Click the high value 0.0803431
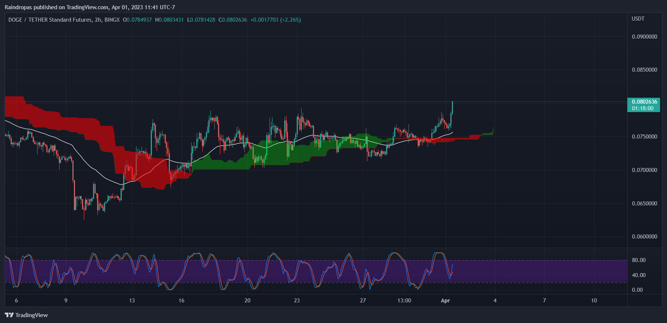This screenshot has width=667, height=323. coord(171,20)
